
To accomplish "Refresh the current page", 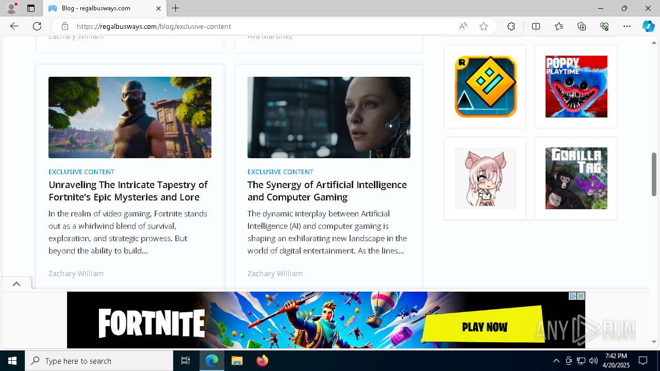I will coord(37,26).
